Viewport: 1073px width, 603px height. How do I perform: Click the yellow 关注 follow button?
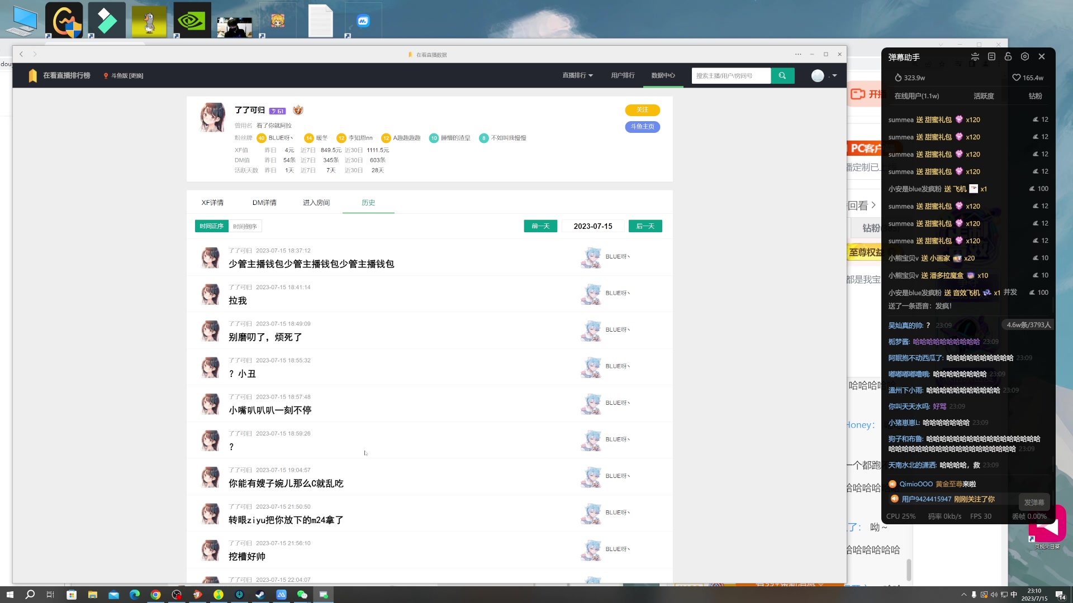pyautogui.click(x=642, y=110)
